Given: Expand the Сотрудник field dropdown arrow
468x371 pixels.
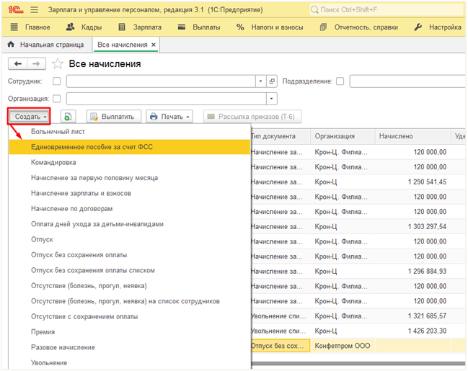Looking at the screenshot, I should 260,81.
